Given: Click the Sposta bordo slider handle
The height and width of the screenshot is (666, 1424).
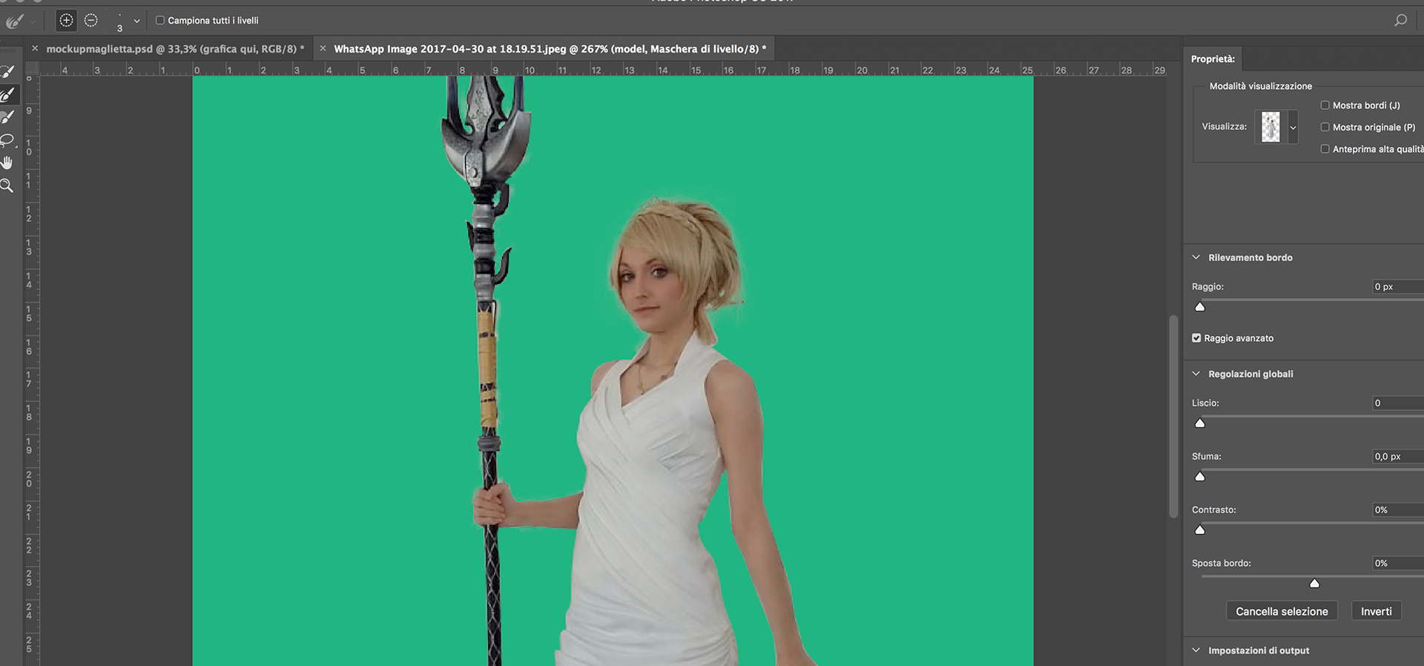Looking at the screenshot, I should (1314, 583).
